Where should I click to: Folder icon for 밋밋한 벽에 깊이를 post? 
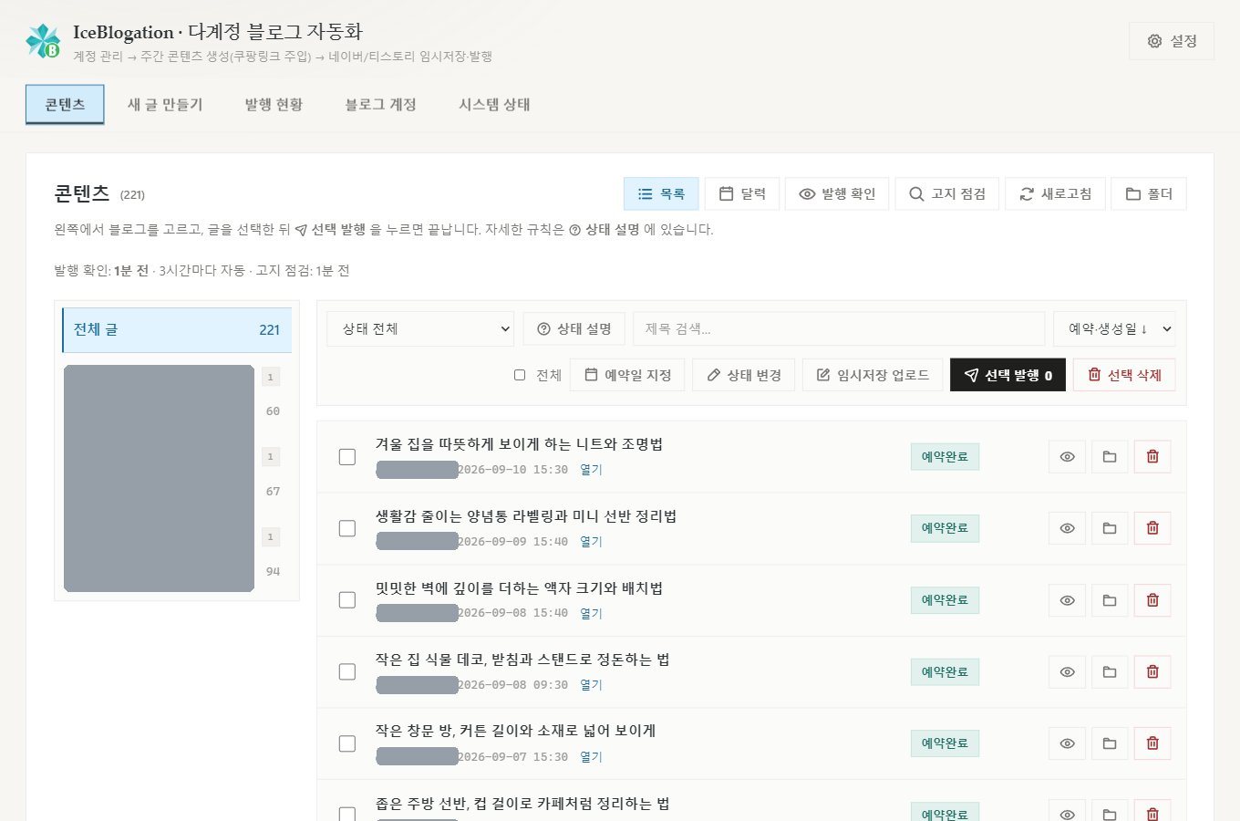point(1110,600)
